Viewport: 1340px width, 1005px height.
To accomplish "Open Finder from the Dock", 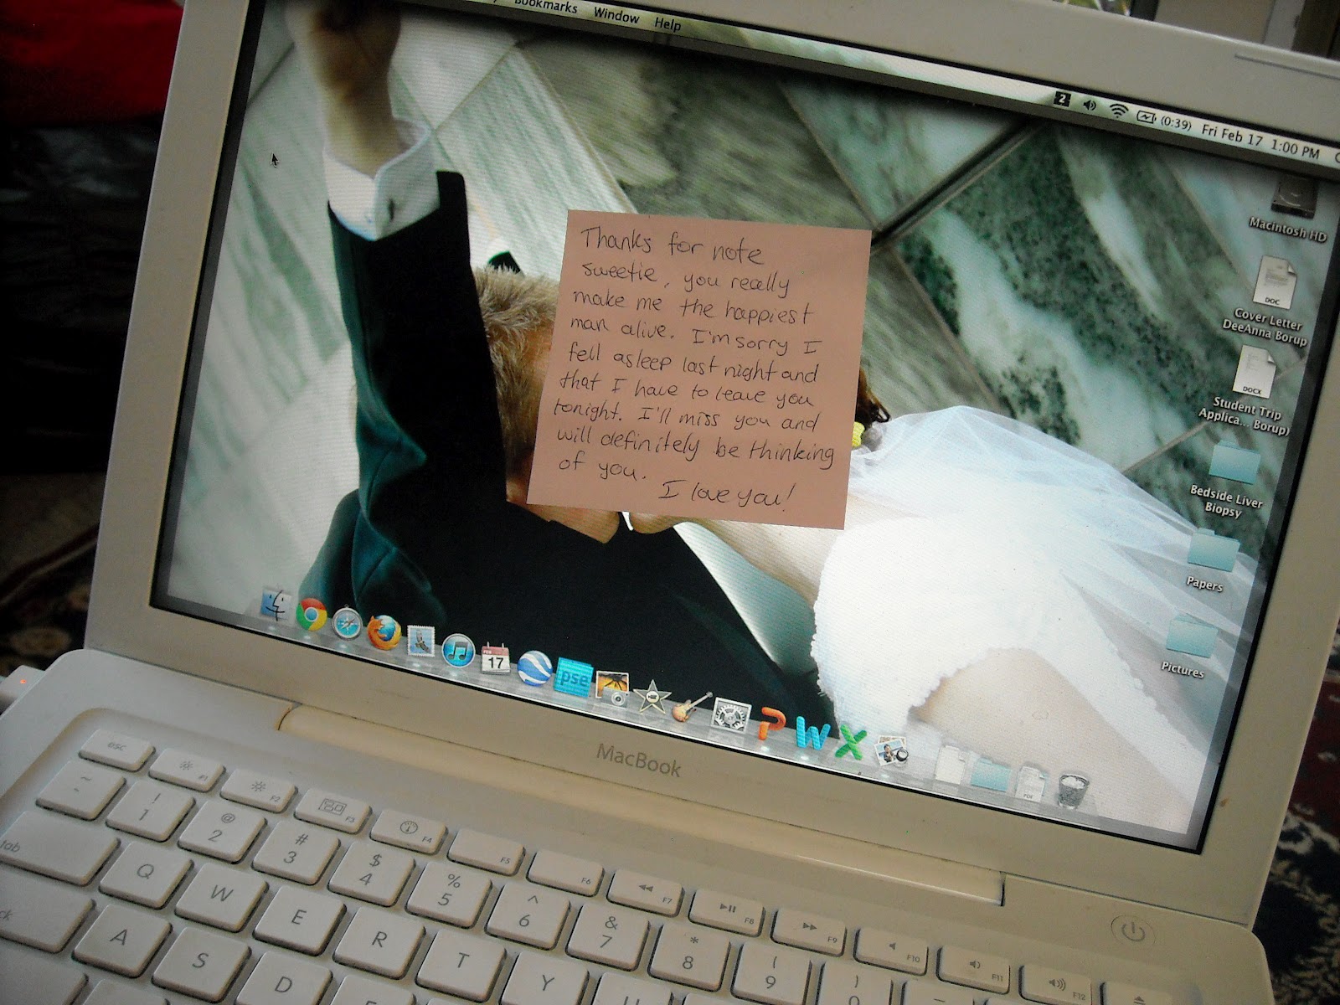I will pyautogui.click(x=276, y=604).
